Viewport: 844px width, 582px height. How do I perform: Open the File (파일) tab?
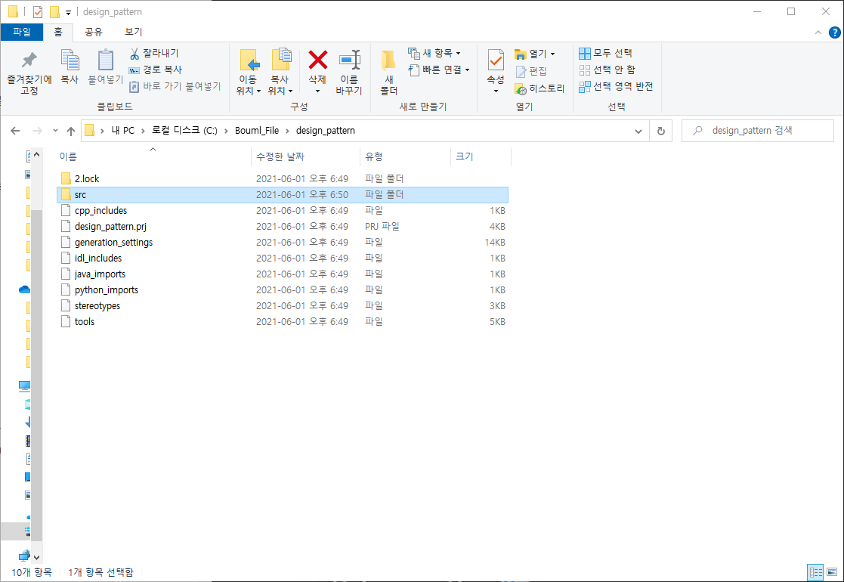pyautogui.click(x=22, y=32)
